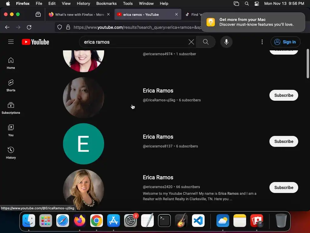Close the erica ramos YouTube tab

click(x=176, y=14)
